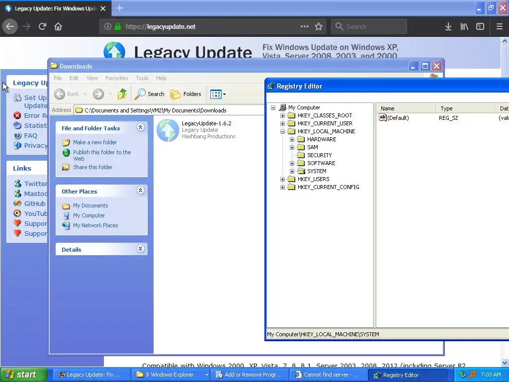509x382 pixels.
Task: Toggle Folders pane in Downloads toolbar
Action: click(x=186, y=94)
